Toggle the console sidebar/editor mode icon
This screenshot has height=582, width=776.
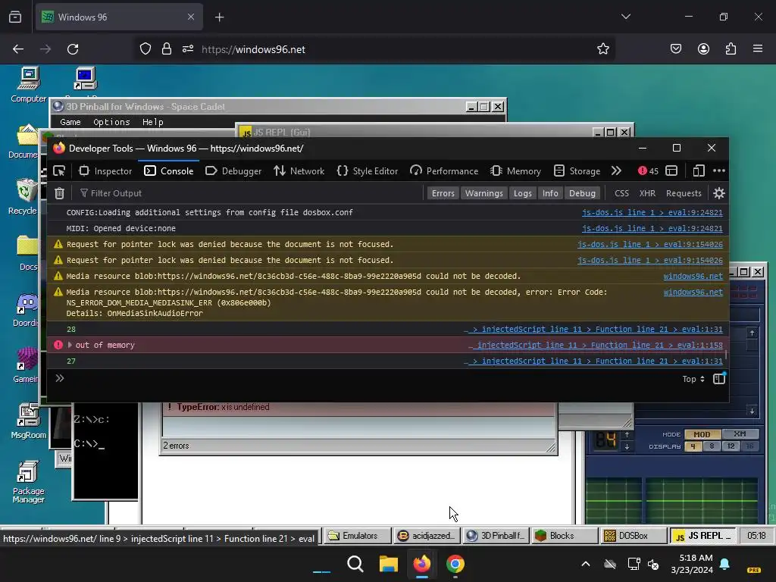[719, 379]
